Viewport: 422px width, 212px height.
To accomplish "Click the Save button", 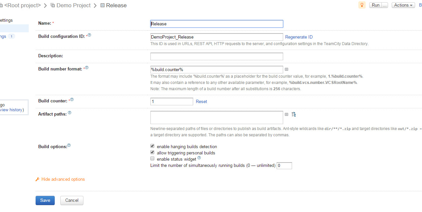I will 45,200.
